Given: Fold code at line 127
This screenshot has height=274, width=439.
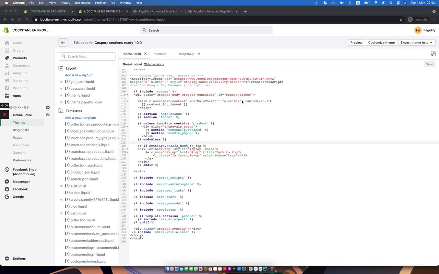Looking at the screenshot, I should (x=128, y=149).
